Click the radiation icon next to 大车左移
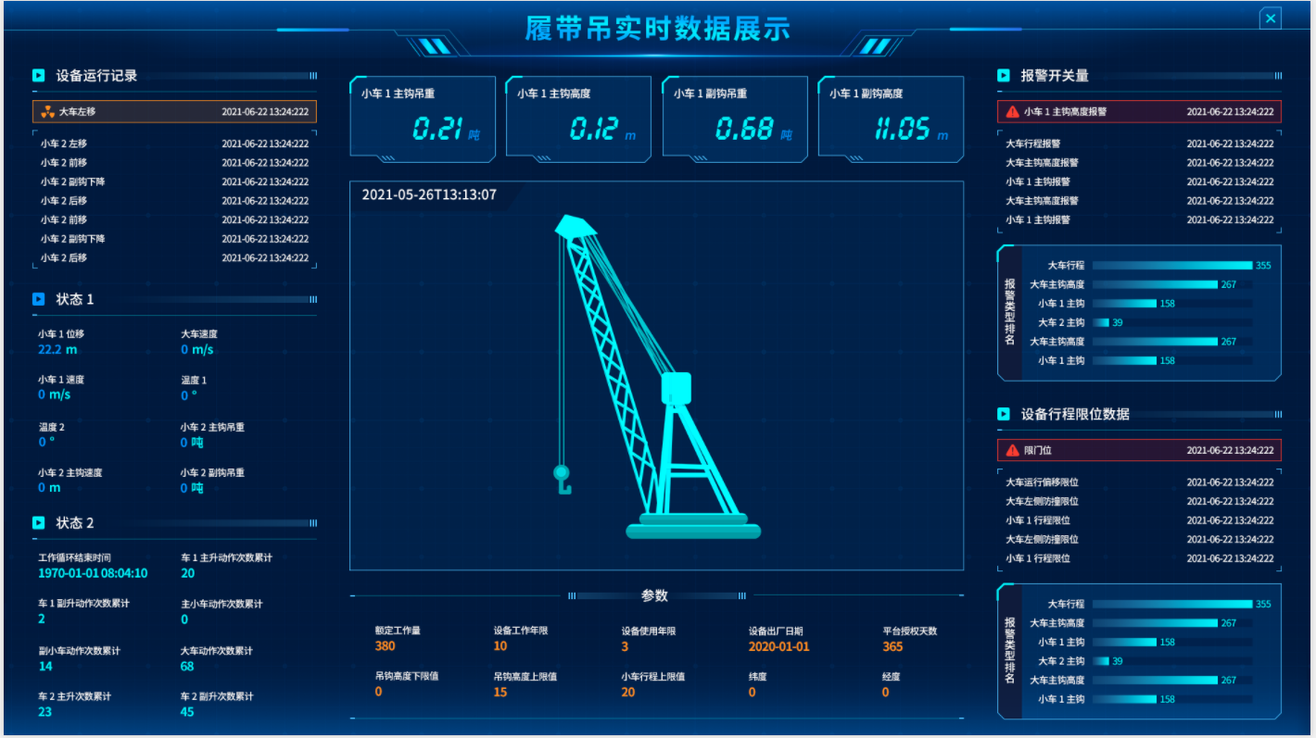 [x=47, y=112]
